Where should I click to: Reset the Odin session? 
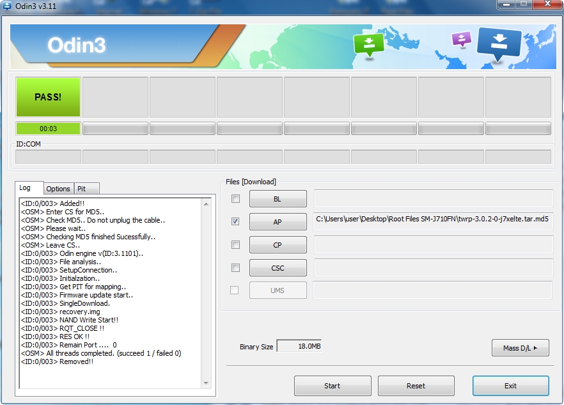(x=416, y=386)
